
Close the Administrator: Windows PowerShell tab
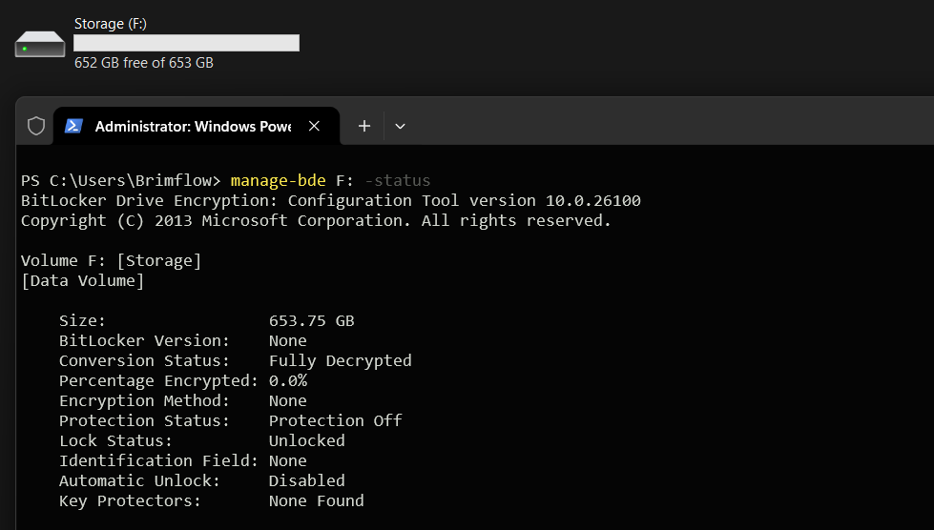click(x=315, y=126)
